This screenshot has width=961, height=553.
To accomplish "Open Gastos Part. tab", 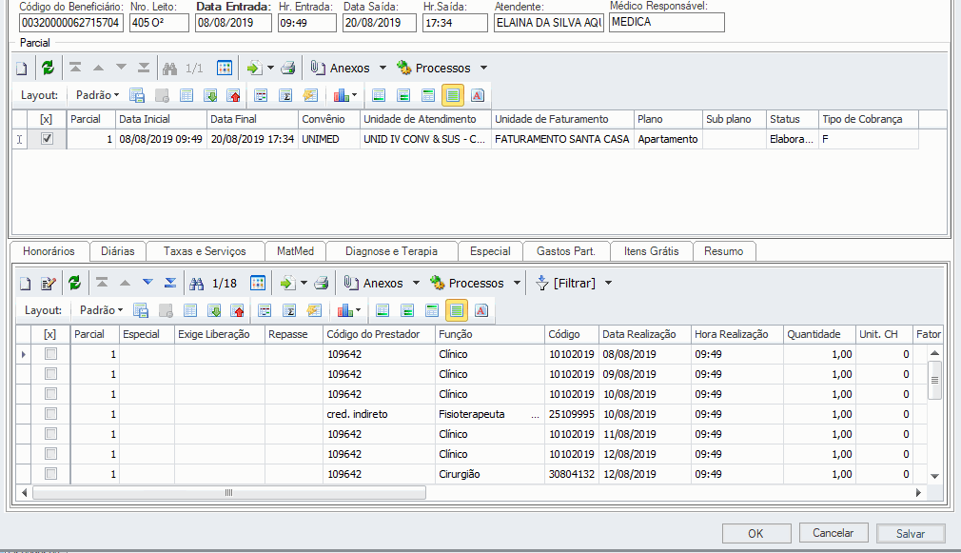I will coord(566,251).
